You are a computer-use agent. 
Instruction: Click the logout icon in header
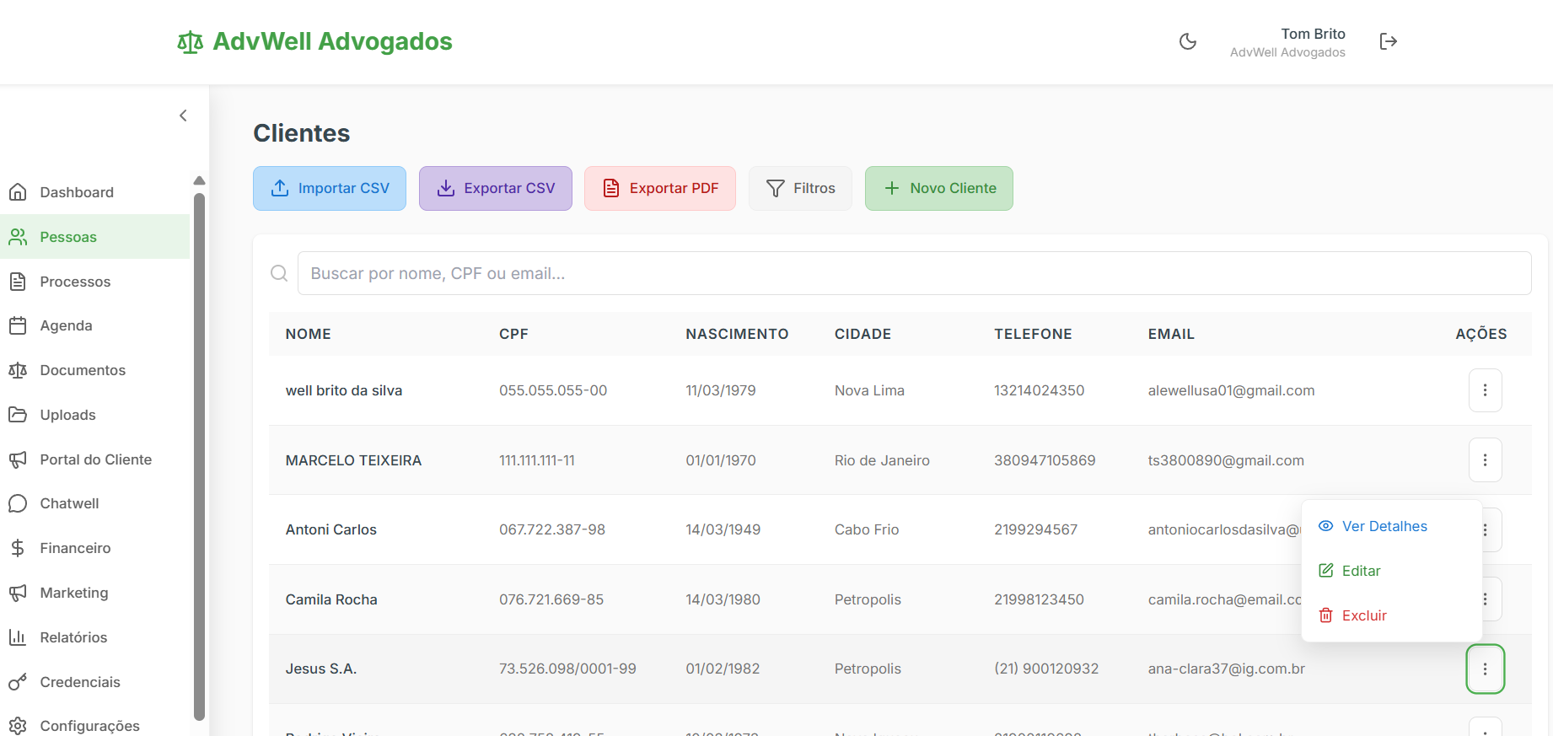1389,41
